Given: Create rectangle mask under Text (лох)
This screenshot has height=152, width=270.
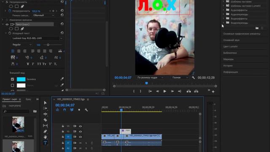Looking at the screenshot, I should pos(17,29).
